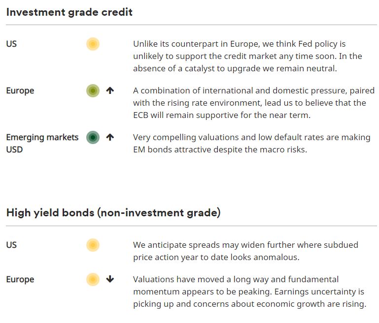Click the up arrow beside Europe investment grade
Screen dimensions: 379x323
click(110, 91)
